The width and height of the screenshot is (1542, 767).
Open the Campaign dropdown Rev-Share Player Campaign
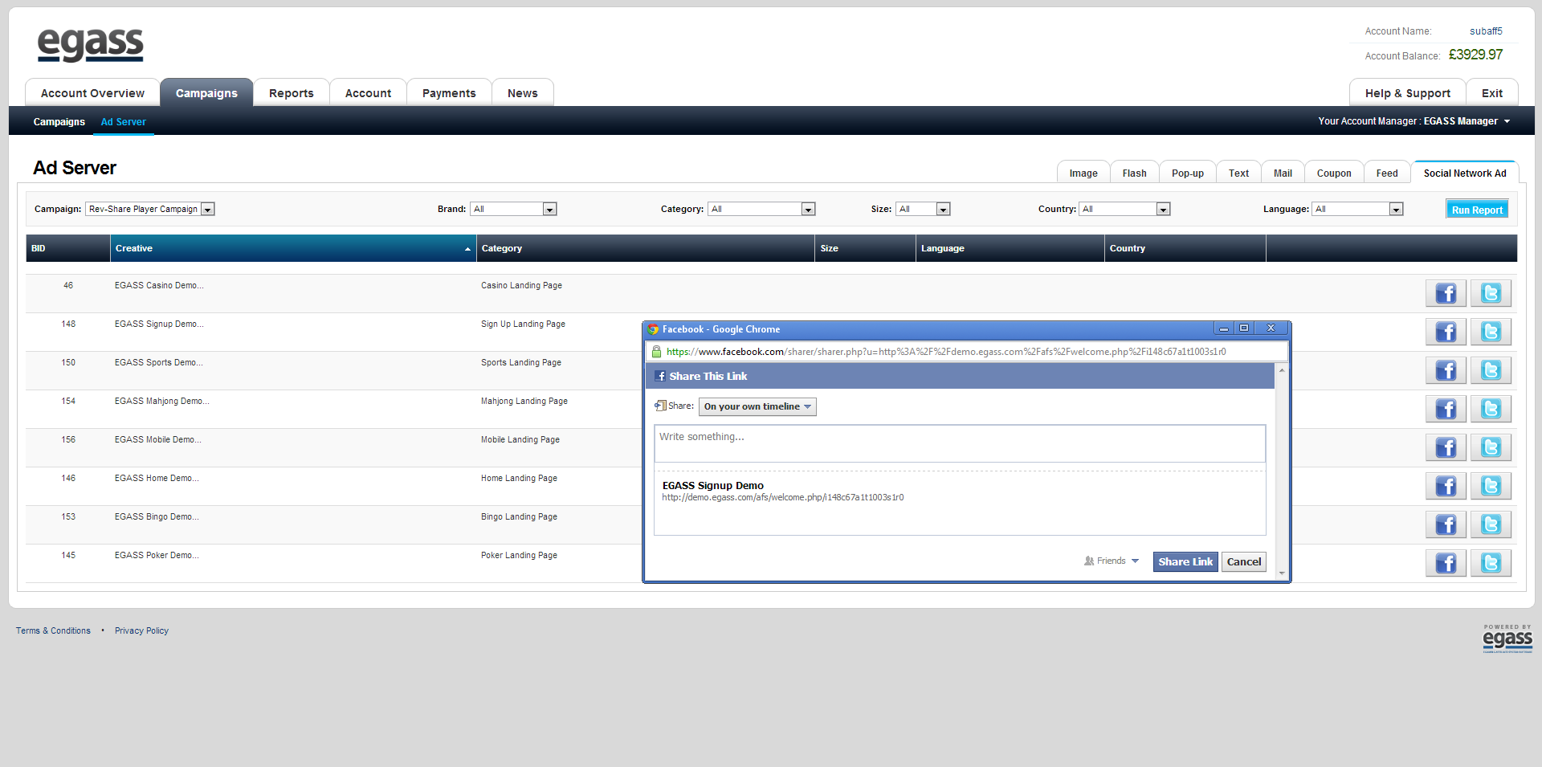point(149,209)
